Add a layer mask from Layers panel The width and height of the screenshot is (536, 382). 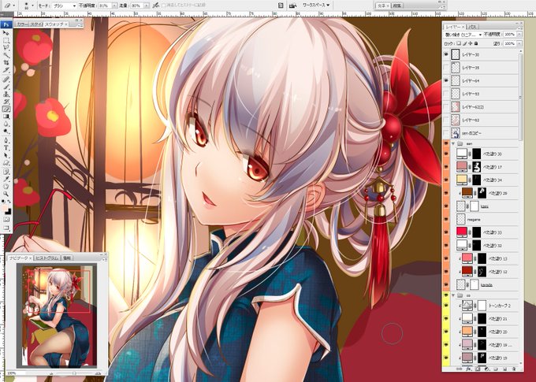click(x=478, y=369)
